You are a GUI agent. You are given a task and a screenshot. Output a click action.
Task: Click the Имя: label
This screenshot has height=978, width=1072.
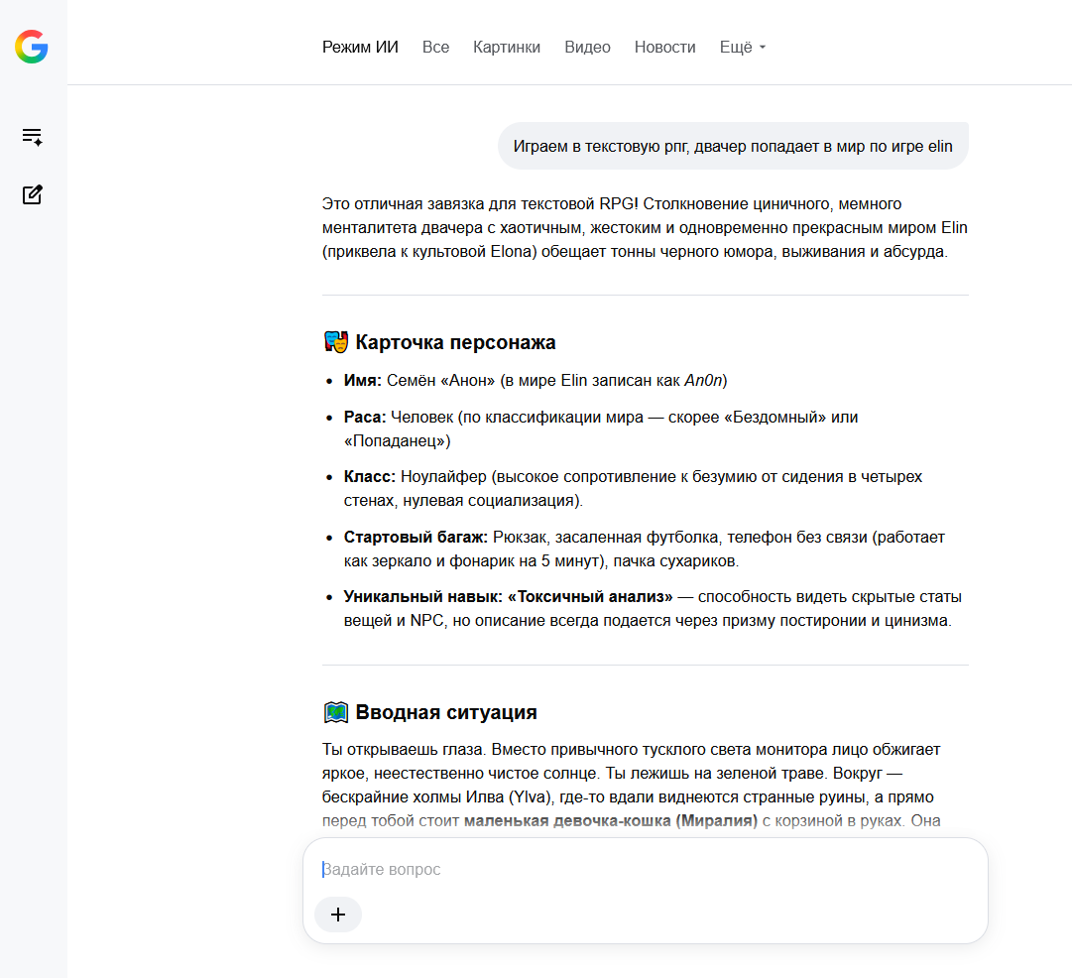tap(362, 380)
